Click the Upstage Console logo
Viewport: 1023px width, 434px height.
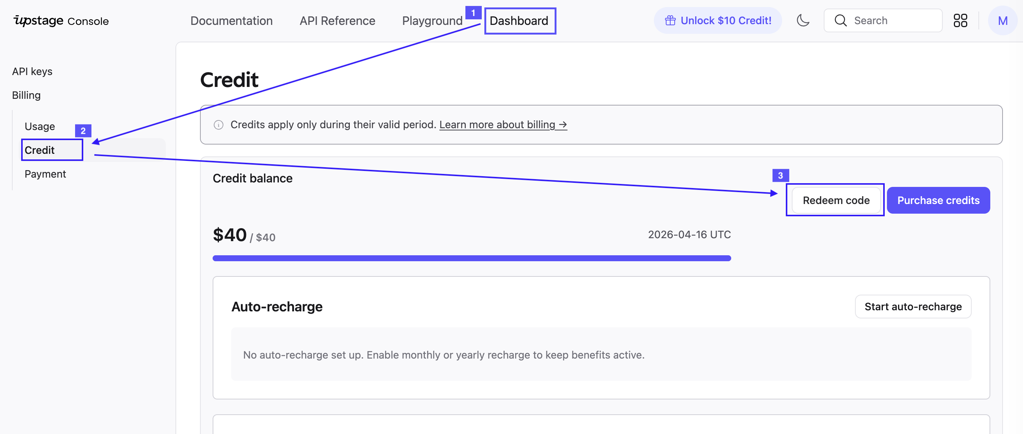(61, 21)
